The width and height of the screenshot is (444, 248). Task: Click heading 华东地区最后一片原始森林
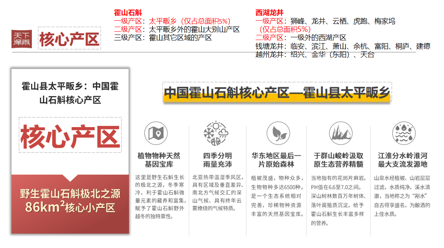(276, 160)
